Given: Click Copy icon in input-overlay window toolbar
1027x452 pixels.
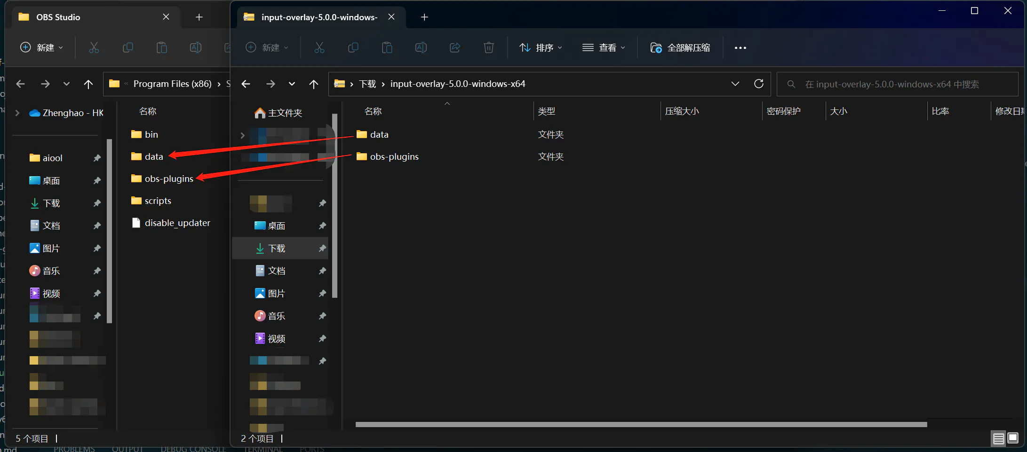Looking at the screenshot, I should tap(353, 47).
